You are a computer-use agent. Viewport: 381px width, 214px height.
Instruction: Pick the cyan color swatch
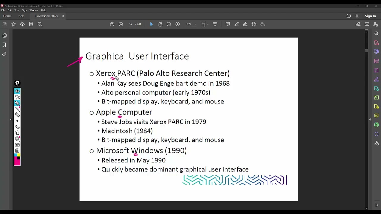tap(15, 155)
